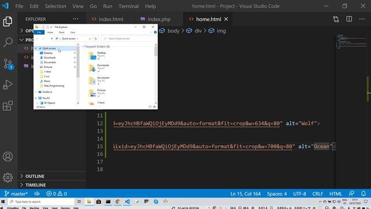Click the feedback icon in status bar
The height and width of the screenshot is (209, 371).
[352, 194]
